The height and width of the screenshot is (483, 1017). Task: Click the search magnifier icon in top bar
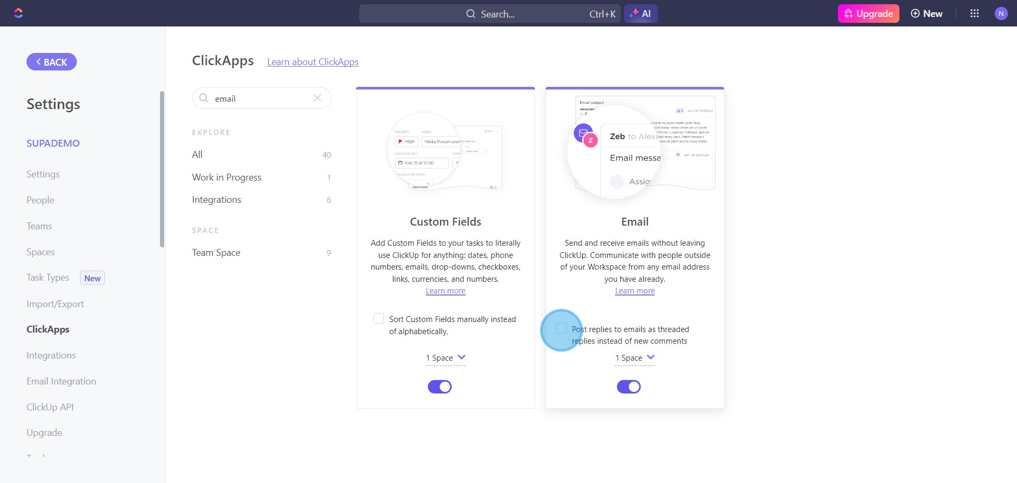pyautogui.click(x=470, y=14)
